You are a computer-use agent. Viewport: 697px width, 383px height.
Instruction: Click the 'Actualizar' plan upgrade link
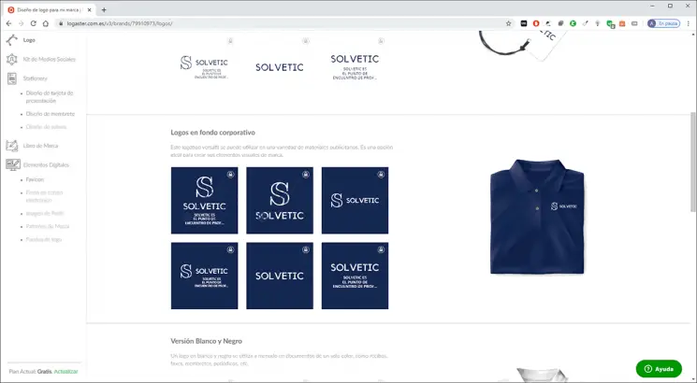coord(65,371)
